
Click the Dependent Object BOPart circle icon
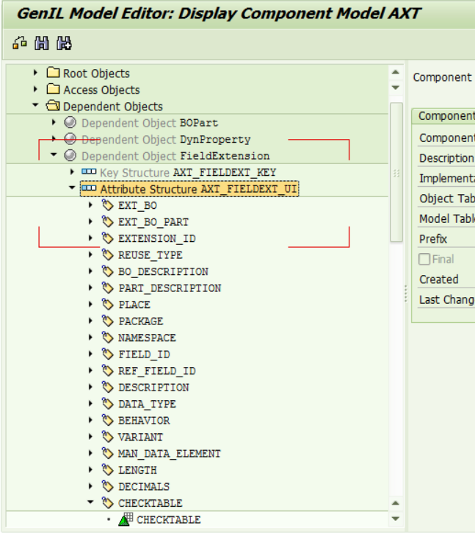tap(70, 123)
